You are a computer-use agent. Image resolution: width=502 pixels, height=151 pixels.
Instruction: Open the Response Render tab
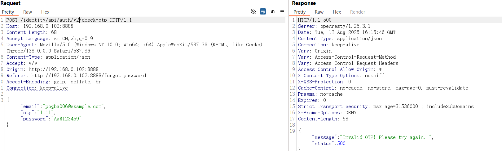click(358, 12)
